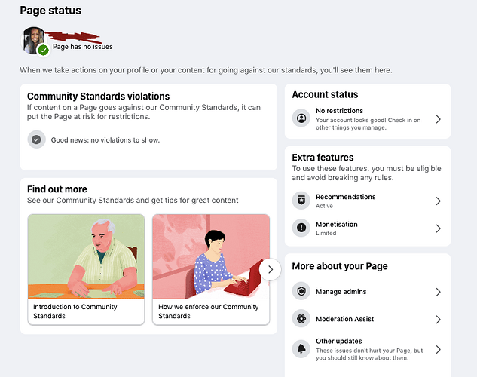Click the Other updates bell icon
This screenshot has height=377, width=477.
click(301, 348)
